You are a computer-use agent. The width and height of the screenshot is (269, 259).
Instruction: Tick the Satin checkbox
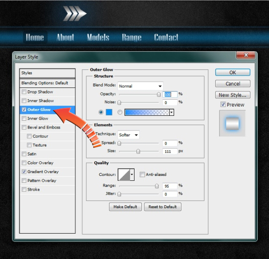(24, 154)
